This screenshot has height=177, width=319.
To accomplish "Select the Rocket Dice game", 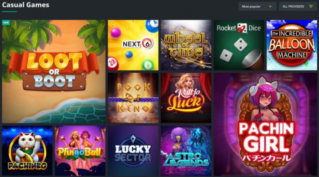I will (239, 45).
